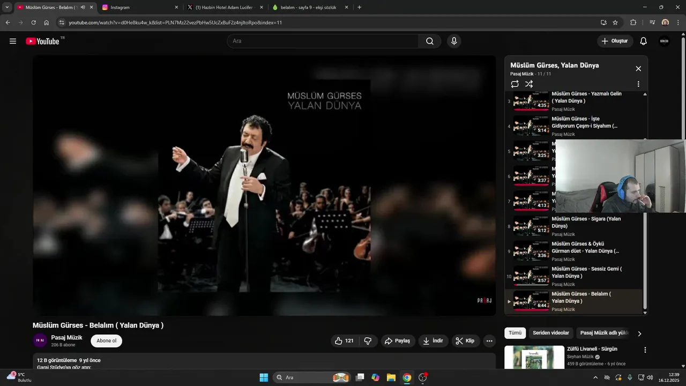
Task: Open the tab search dropdown arrow
Action: (x=7, y=8)
